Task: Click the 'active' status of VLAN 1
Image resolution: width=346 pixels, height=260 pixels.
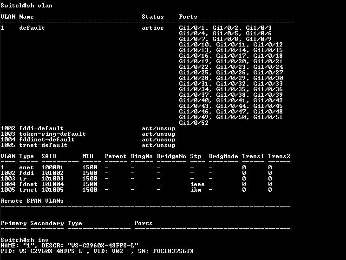Action: click(x=153, y=28)
